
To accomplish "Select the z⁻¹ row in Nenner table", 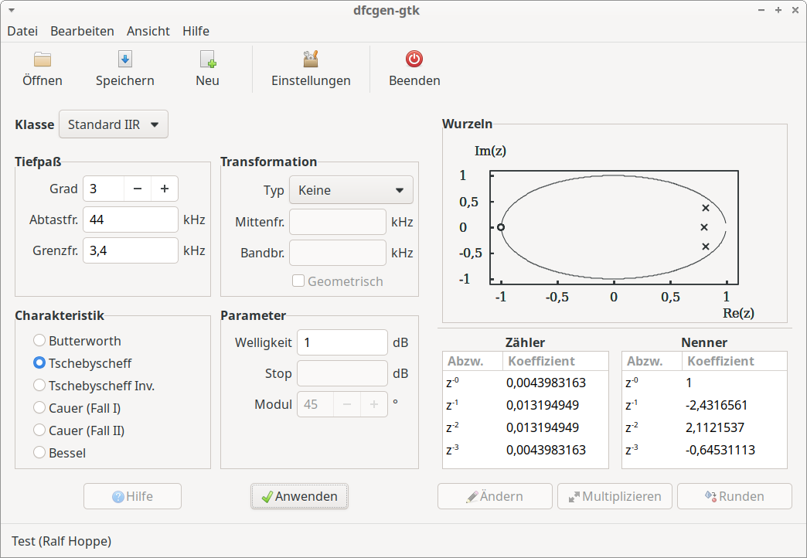I will coord(703,405).
